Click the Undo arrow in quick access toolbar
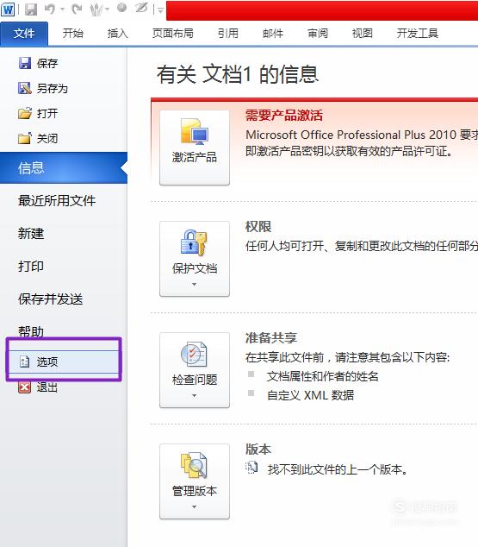Screen dimensions: 478x547 point(49,9)
